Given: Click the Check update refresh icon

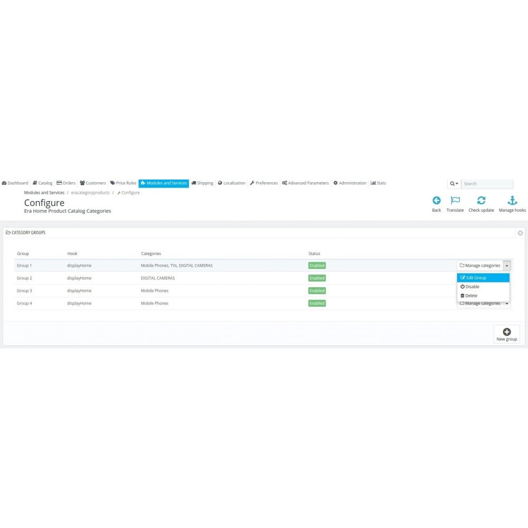Looking at the screenshot, I should [x=481, y=201].
